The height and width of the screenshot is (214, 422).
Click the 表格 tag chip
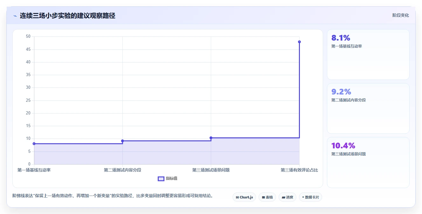[x=267, y=197]
